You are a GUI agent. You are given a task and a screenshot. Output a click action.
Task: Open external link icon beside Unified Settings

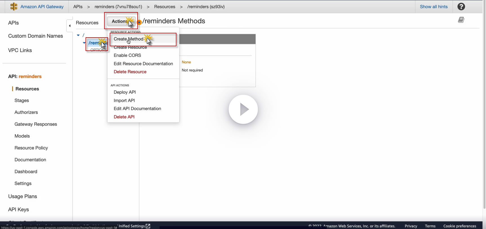pos(148,226)
